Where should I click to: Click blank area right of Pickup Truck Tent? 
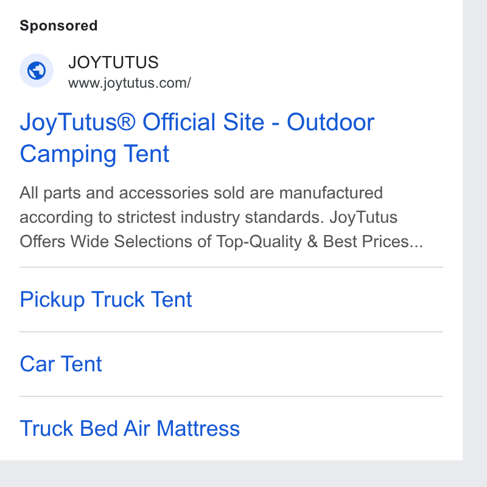(x=317, y=300)
